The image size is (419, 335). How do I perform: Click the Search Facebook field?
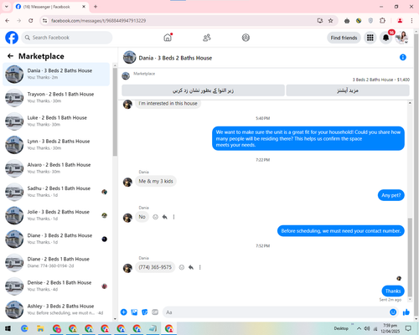click(67, 38)
